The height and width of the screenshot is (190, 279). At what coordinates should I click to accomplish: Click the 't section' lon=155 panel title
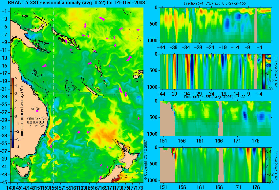pos(215,3)
